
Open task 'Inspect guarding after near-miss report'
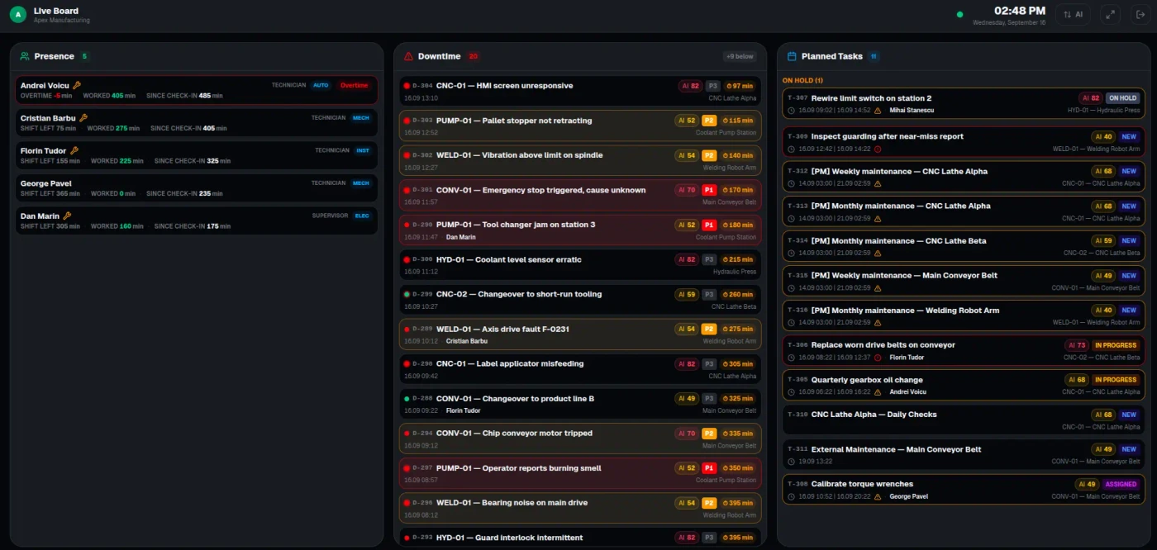tap(964, 141)
